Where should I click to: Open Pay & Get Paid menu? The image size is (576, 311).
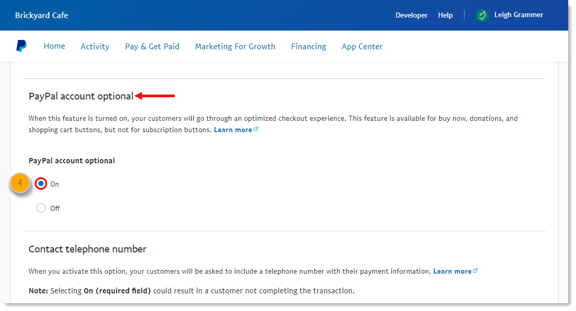tap(152, 47)
